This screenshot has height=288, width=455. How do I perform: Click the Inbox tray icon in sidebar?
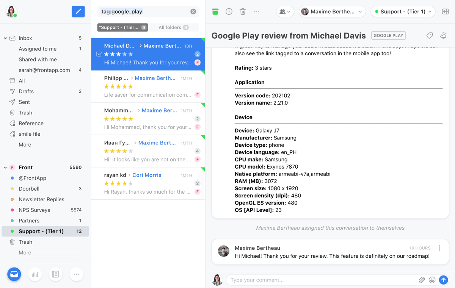(x=12, y=38)
